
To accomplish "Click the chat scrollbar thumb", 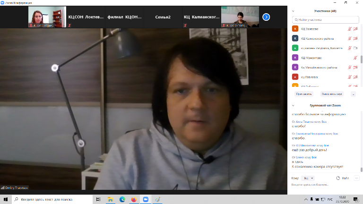I will [x=362, y=170].
